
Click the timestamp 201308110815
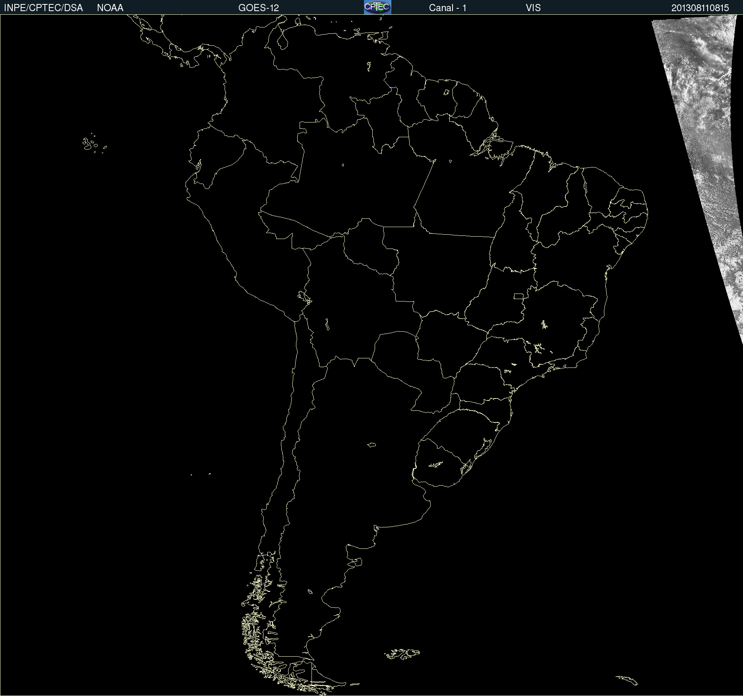click(700, 8)
